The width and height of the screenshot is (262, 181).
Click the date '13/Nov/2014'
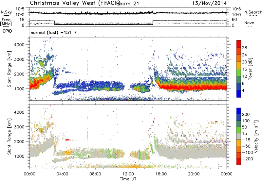[x=209, y=3]
